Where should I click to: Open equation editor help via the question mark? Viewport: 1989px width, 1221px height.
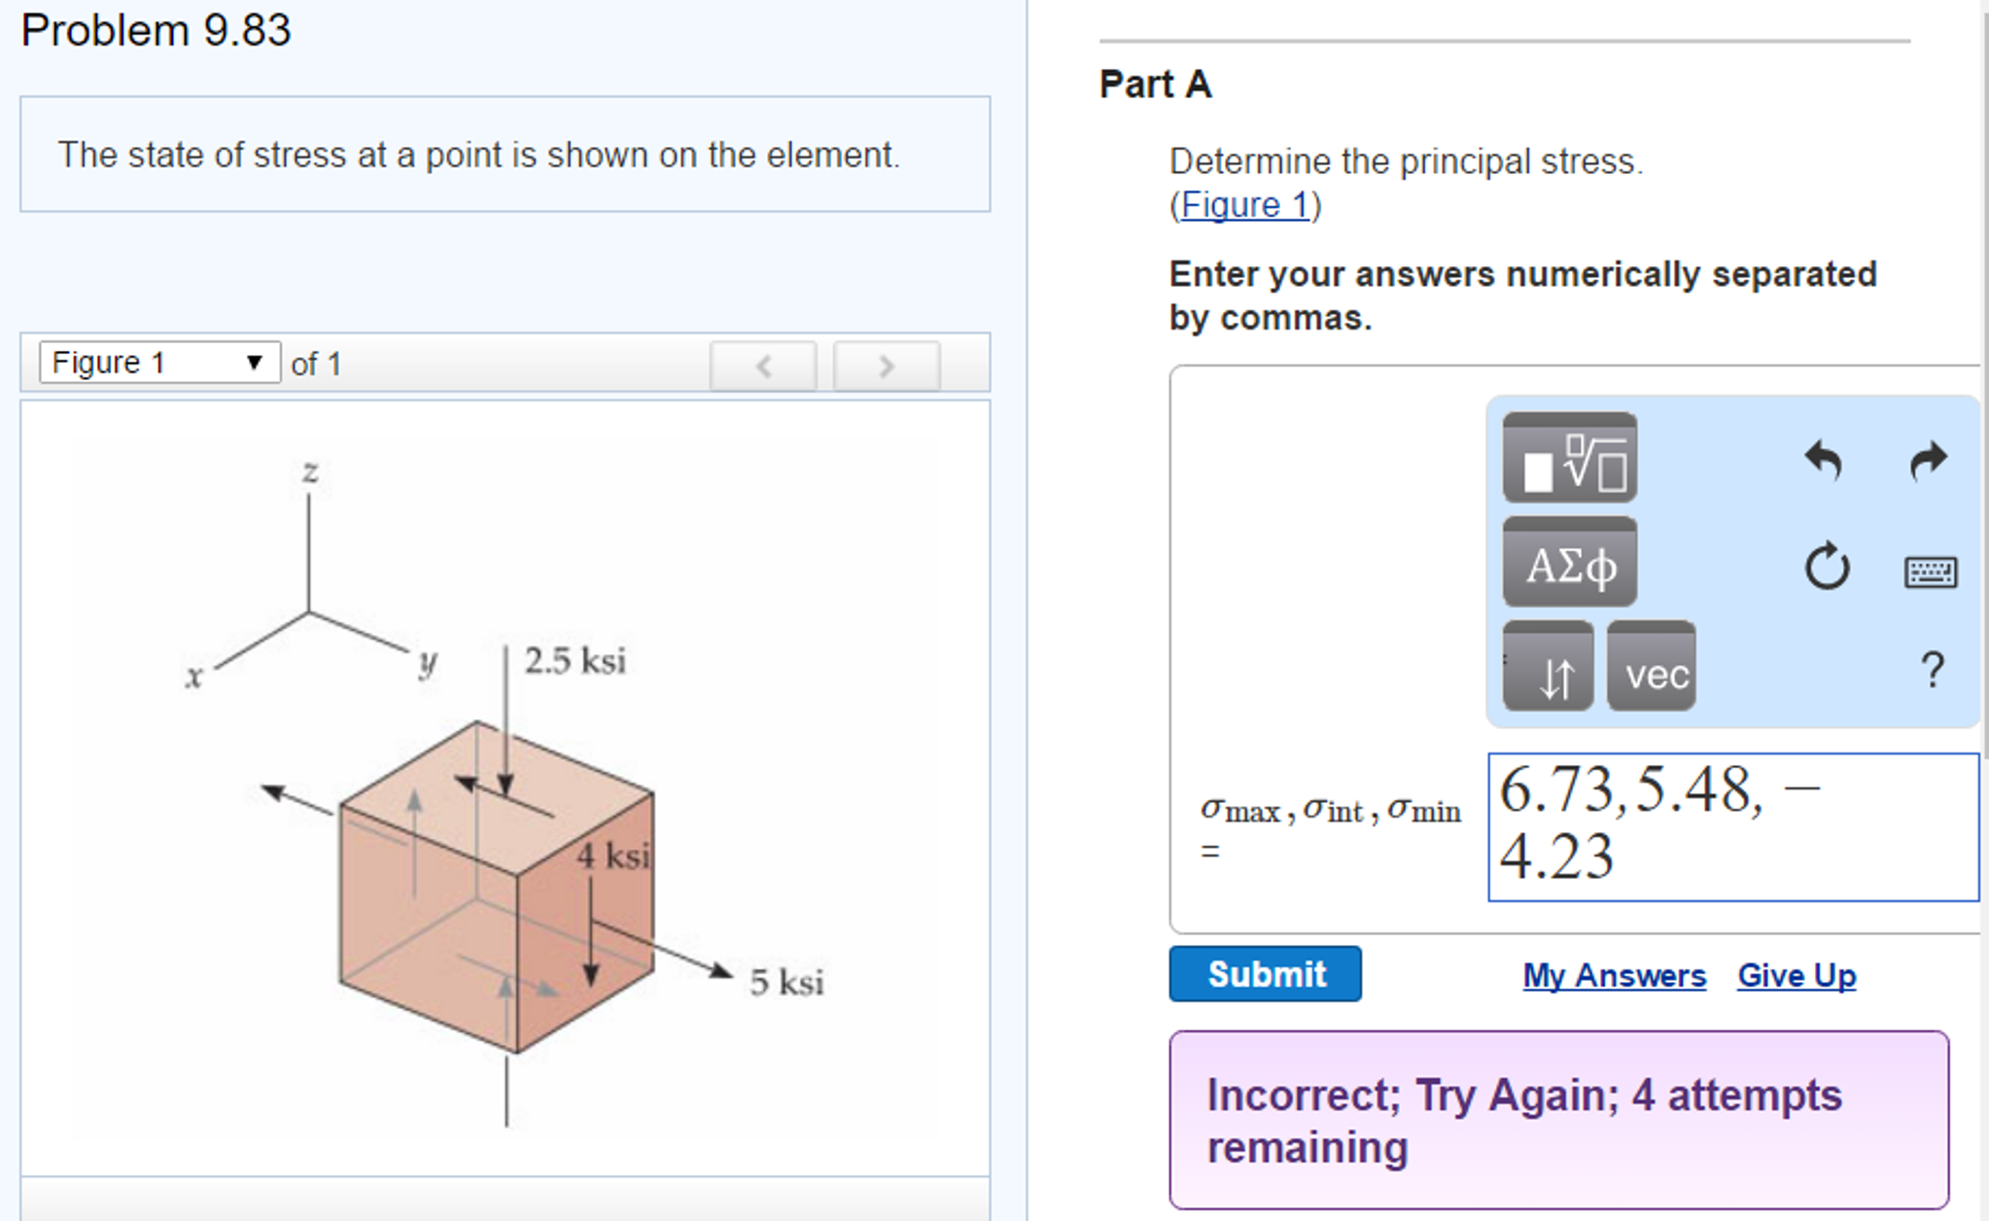tap(1931, 669)
